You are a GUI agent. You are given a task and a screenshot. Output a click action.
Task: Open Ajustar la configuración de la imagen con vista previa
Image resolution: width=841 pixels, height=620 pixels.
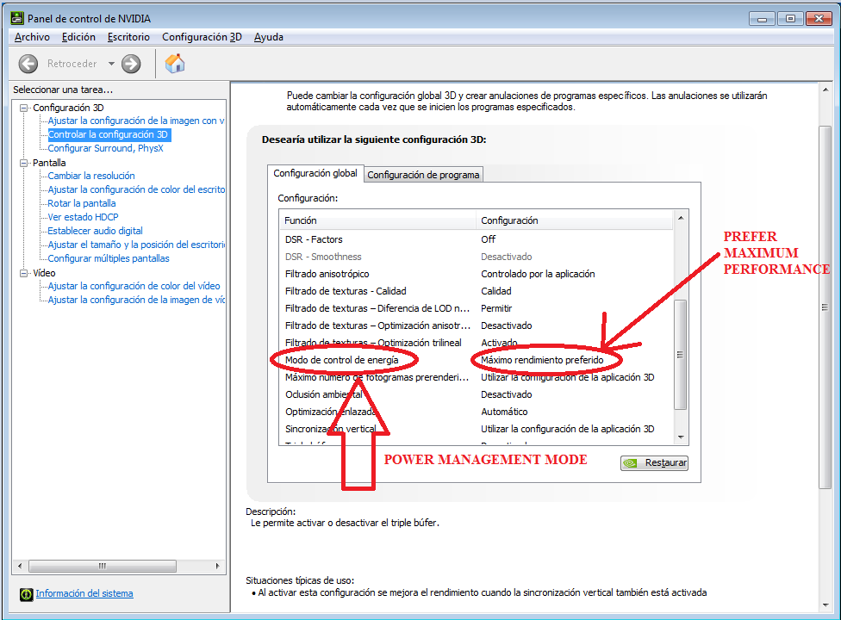[x=135, y=121]
